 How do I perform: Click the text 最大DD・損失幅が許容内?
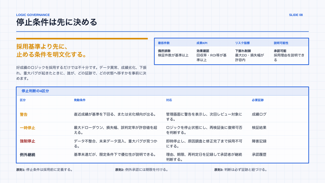click(x=250, y=57)
